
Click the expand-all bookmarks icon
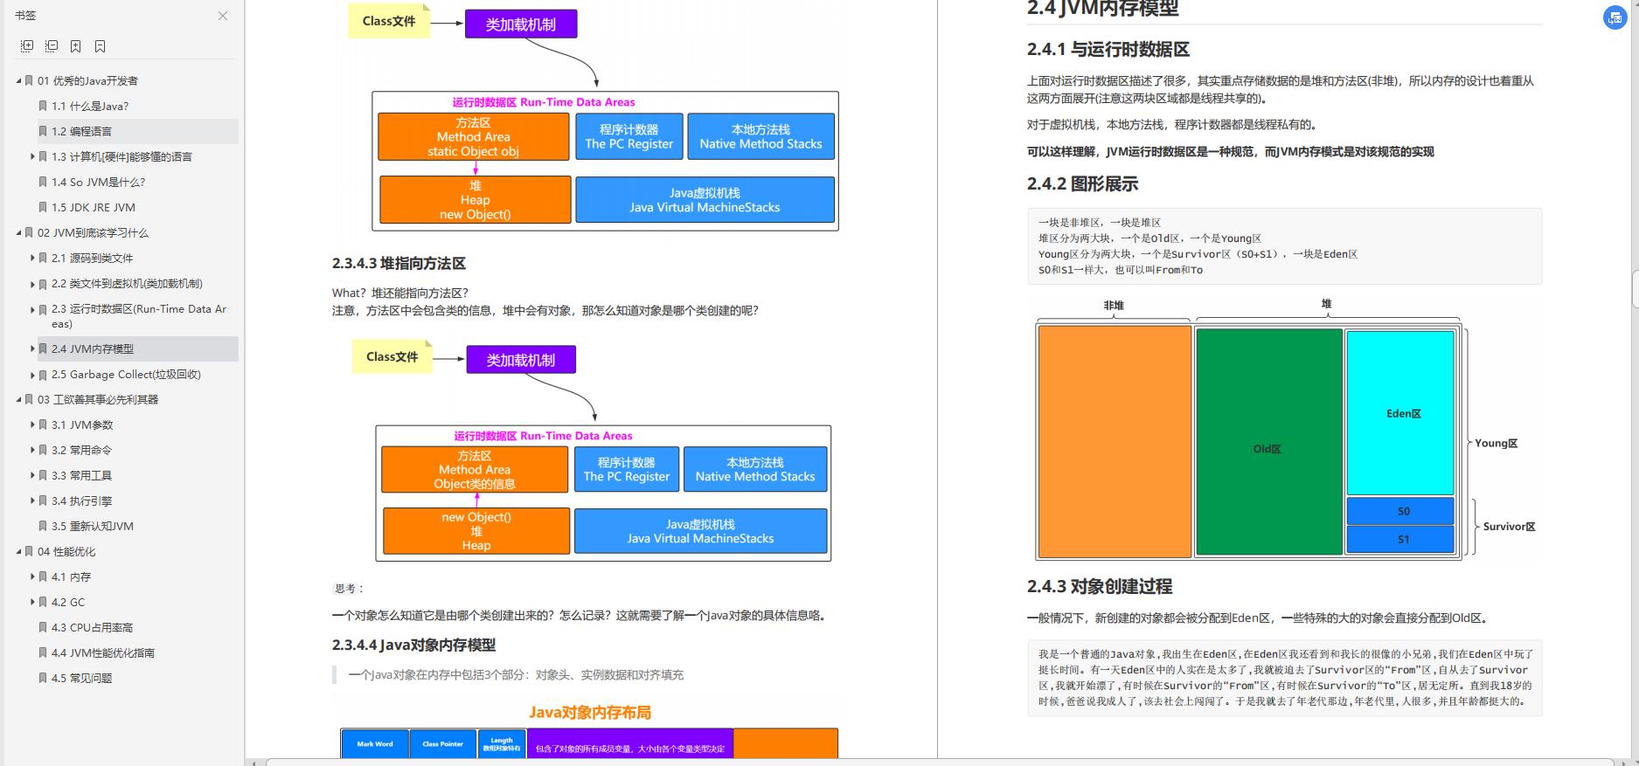(27, 46)
